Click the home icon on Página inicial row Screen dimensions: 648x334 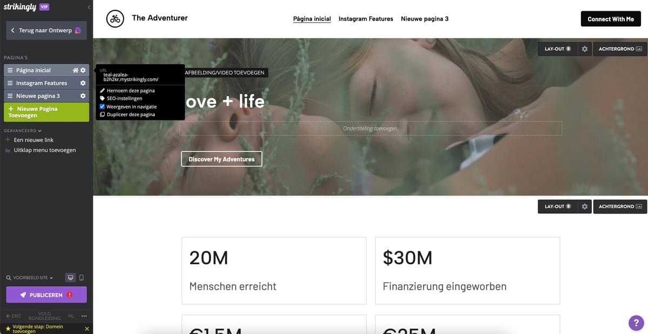click(x=76, y=70)
